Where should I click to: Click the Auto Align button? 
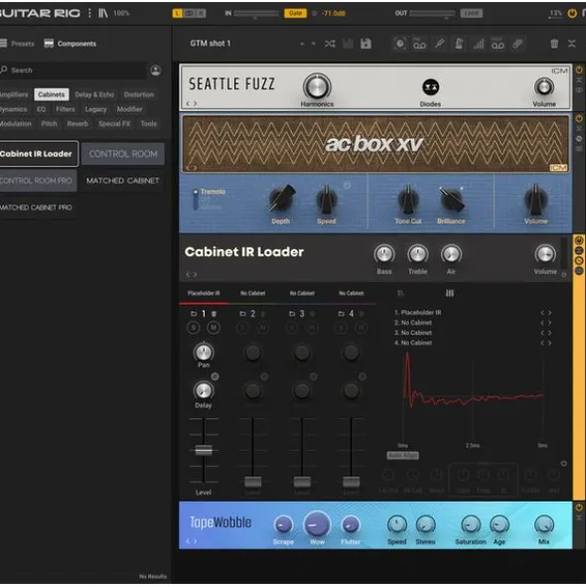402,455
